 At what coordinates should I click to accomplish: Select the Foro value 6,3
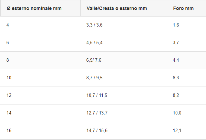tap(176, 78)
